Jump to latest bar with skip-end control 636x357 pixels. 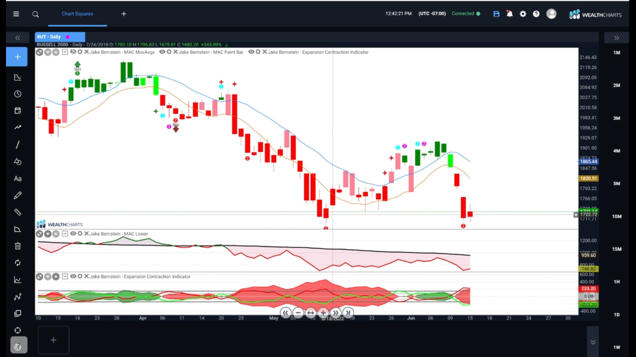[348, 313]
